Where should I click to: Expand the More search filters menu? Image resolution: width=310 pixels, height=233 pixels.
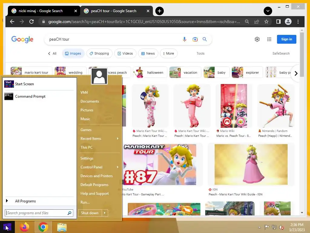(x=168, y=53)
